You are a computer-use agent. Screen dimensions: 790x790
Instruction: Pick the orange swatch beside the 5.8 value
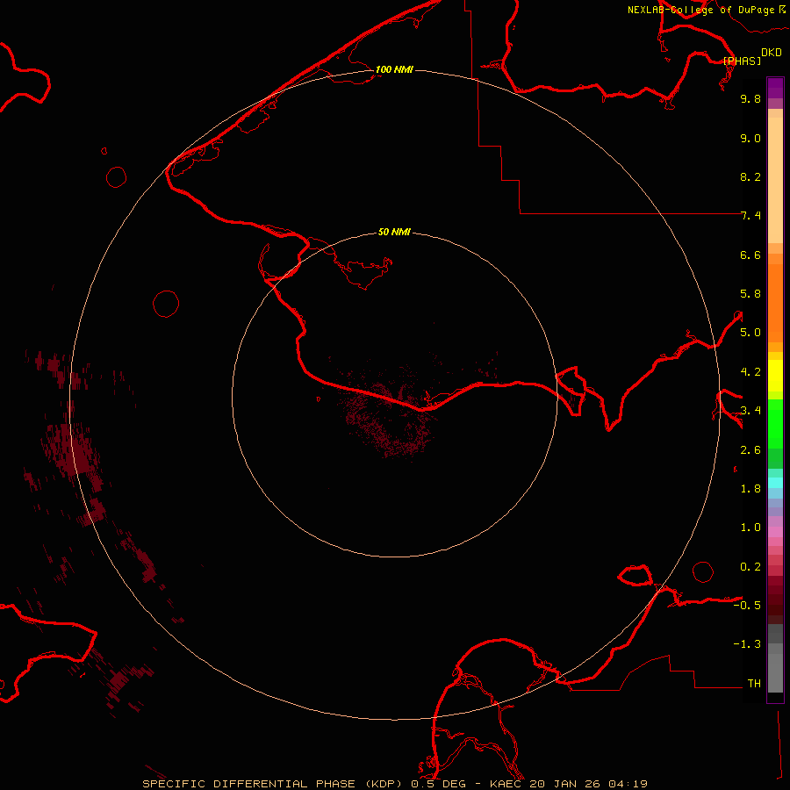pyautogui.click(x=775, y=294)
